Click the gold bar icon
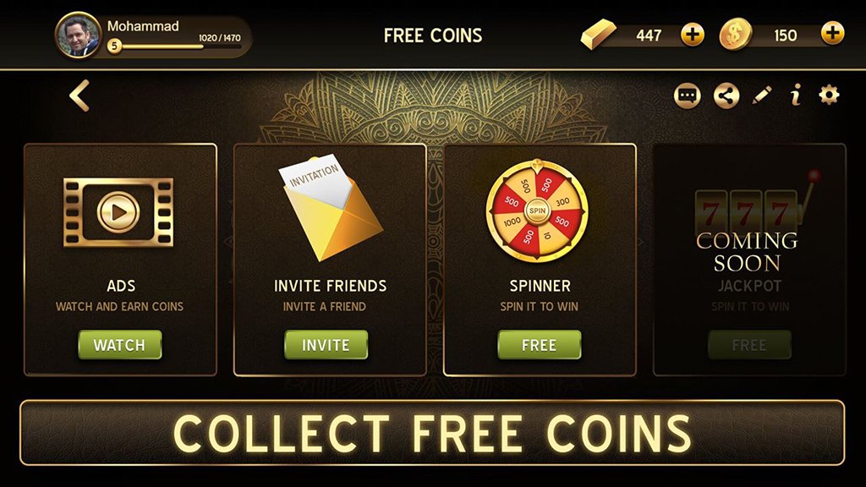Viewport: 866px width, 487px height. point(599,34)
